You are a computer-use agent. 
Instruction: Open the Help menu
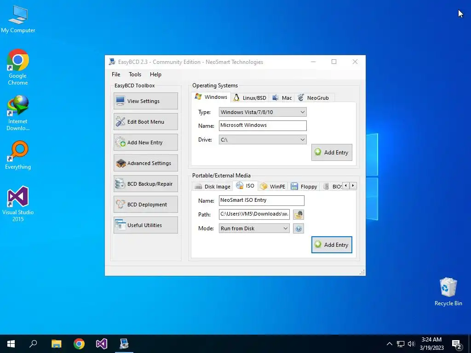[x=155, y=74]
